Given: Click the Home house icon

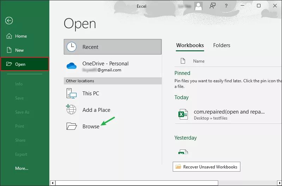Looking at the screenshot, I should point(9,36).
